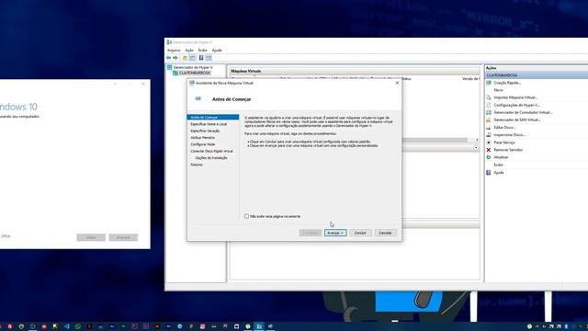This screenshot has height=331, width=588.
Task: Click the virtual machines list horizontal scrollbar
Action: tap(435, 140)
